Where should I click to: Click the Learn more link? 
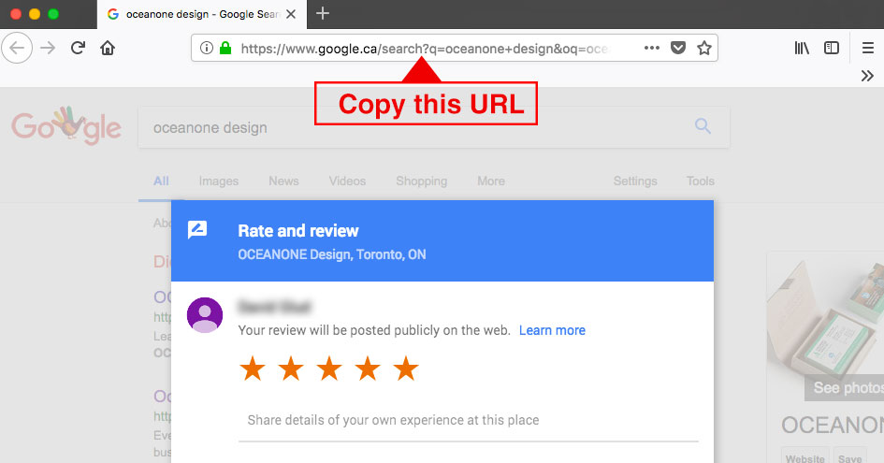pyautogui.click(x=552, y=330)
